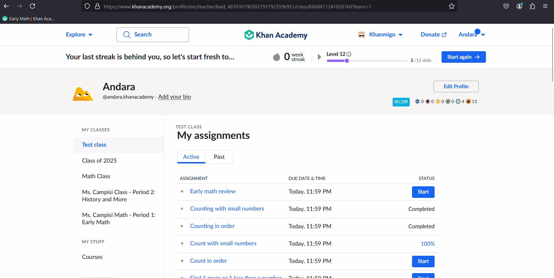The image size is (554, 278).
Task: Click the 100% score link
Action: pyautogui.click(x=427, y=244)
